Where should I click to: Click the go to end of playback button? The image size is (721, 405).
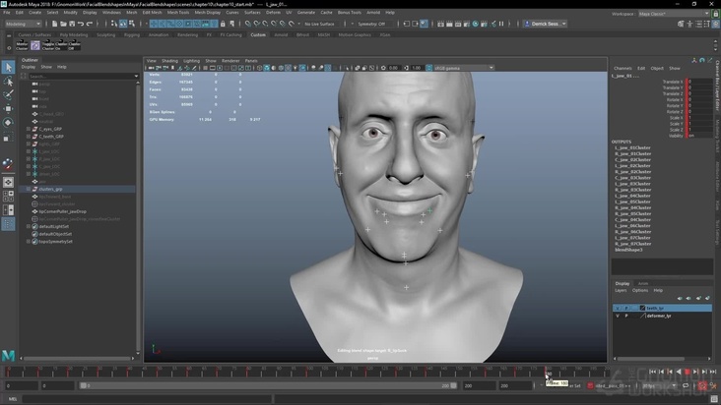[x=713, y=372]
